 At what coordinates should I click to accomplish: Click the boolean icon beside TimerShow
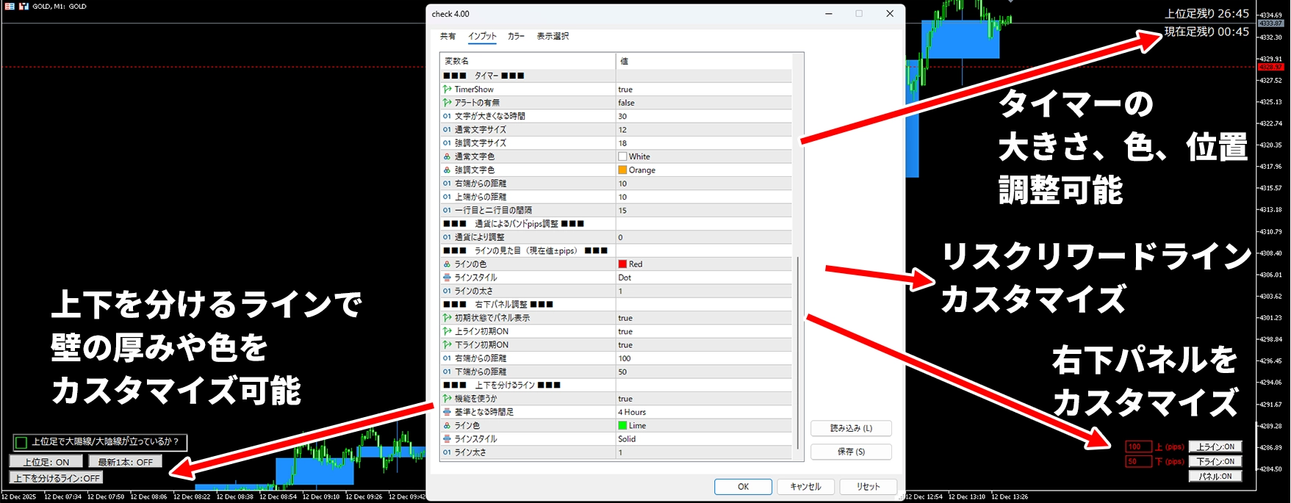click(x=447, y=90)
